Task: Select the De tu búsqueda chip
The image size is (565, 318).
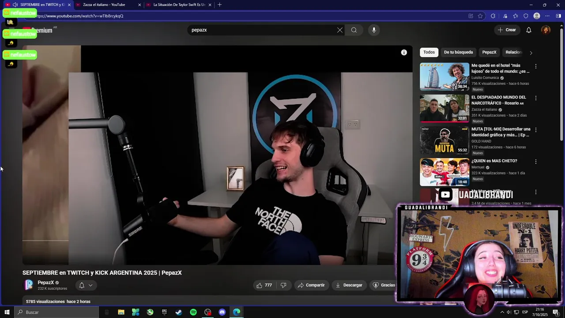Action: point(458,52)
